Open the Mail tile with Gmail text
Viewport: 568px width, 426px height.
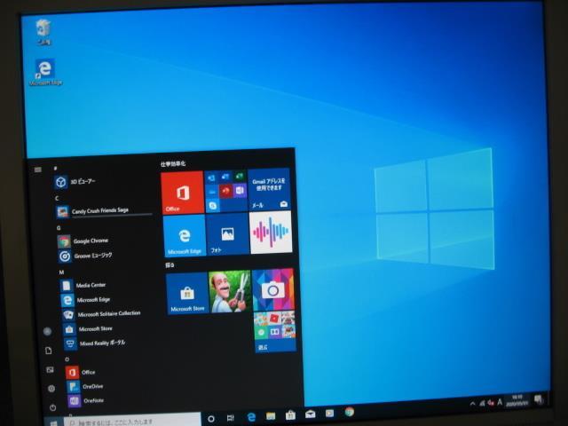[x=269, y=189]
